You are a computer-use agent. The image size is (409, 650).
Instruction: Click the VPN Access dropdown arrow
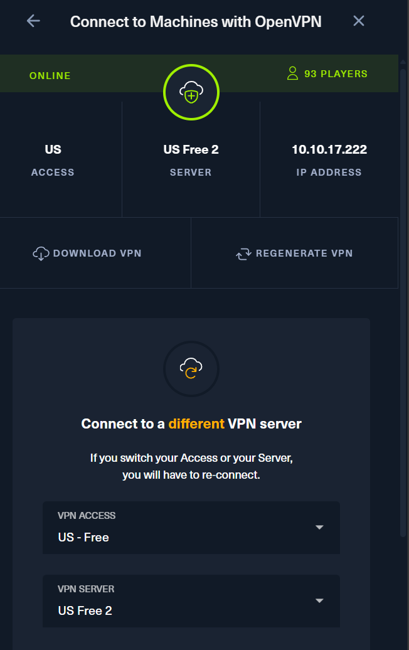point(319,527)
